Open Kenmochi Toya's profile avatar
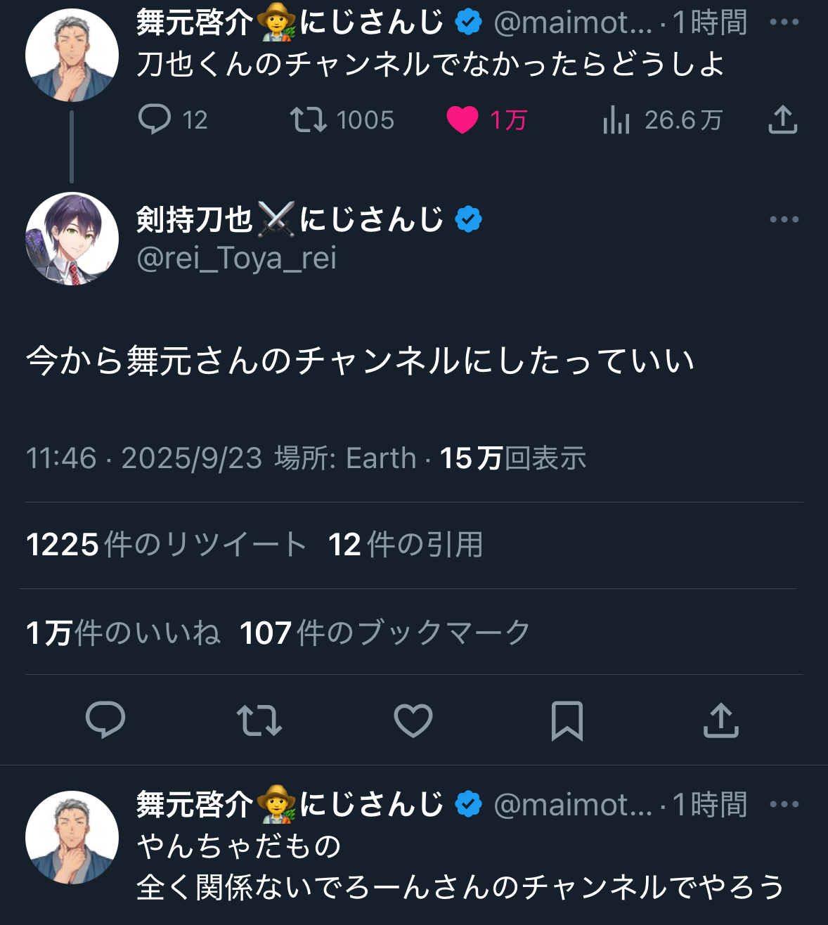The width and height of the screenshot is (828, 925). (x=72, y=239)
